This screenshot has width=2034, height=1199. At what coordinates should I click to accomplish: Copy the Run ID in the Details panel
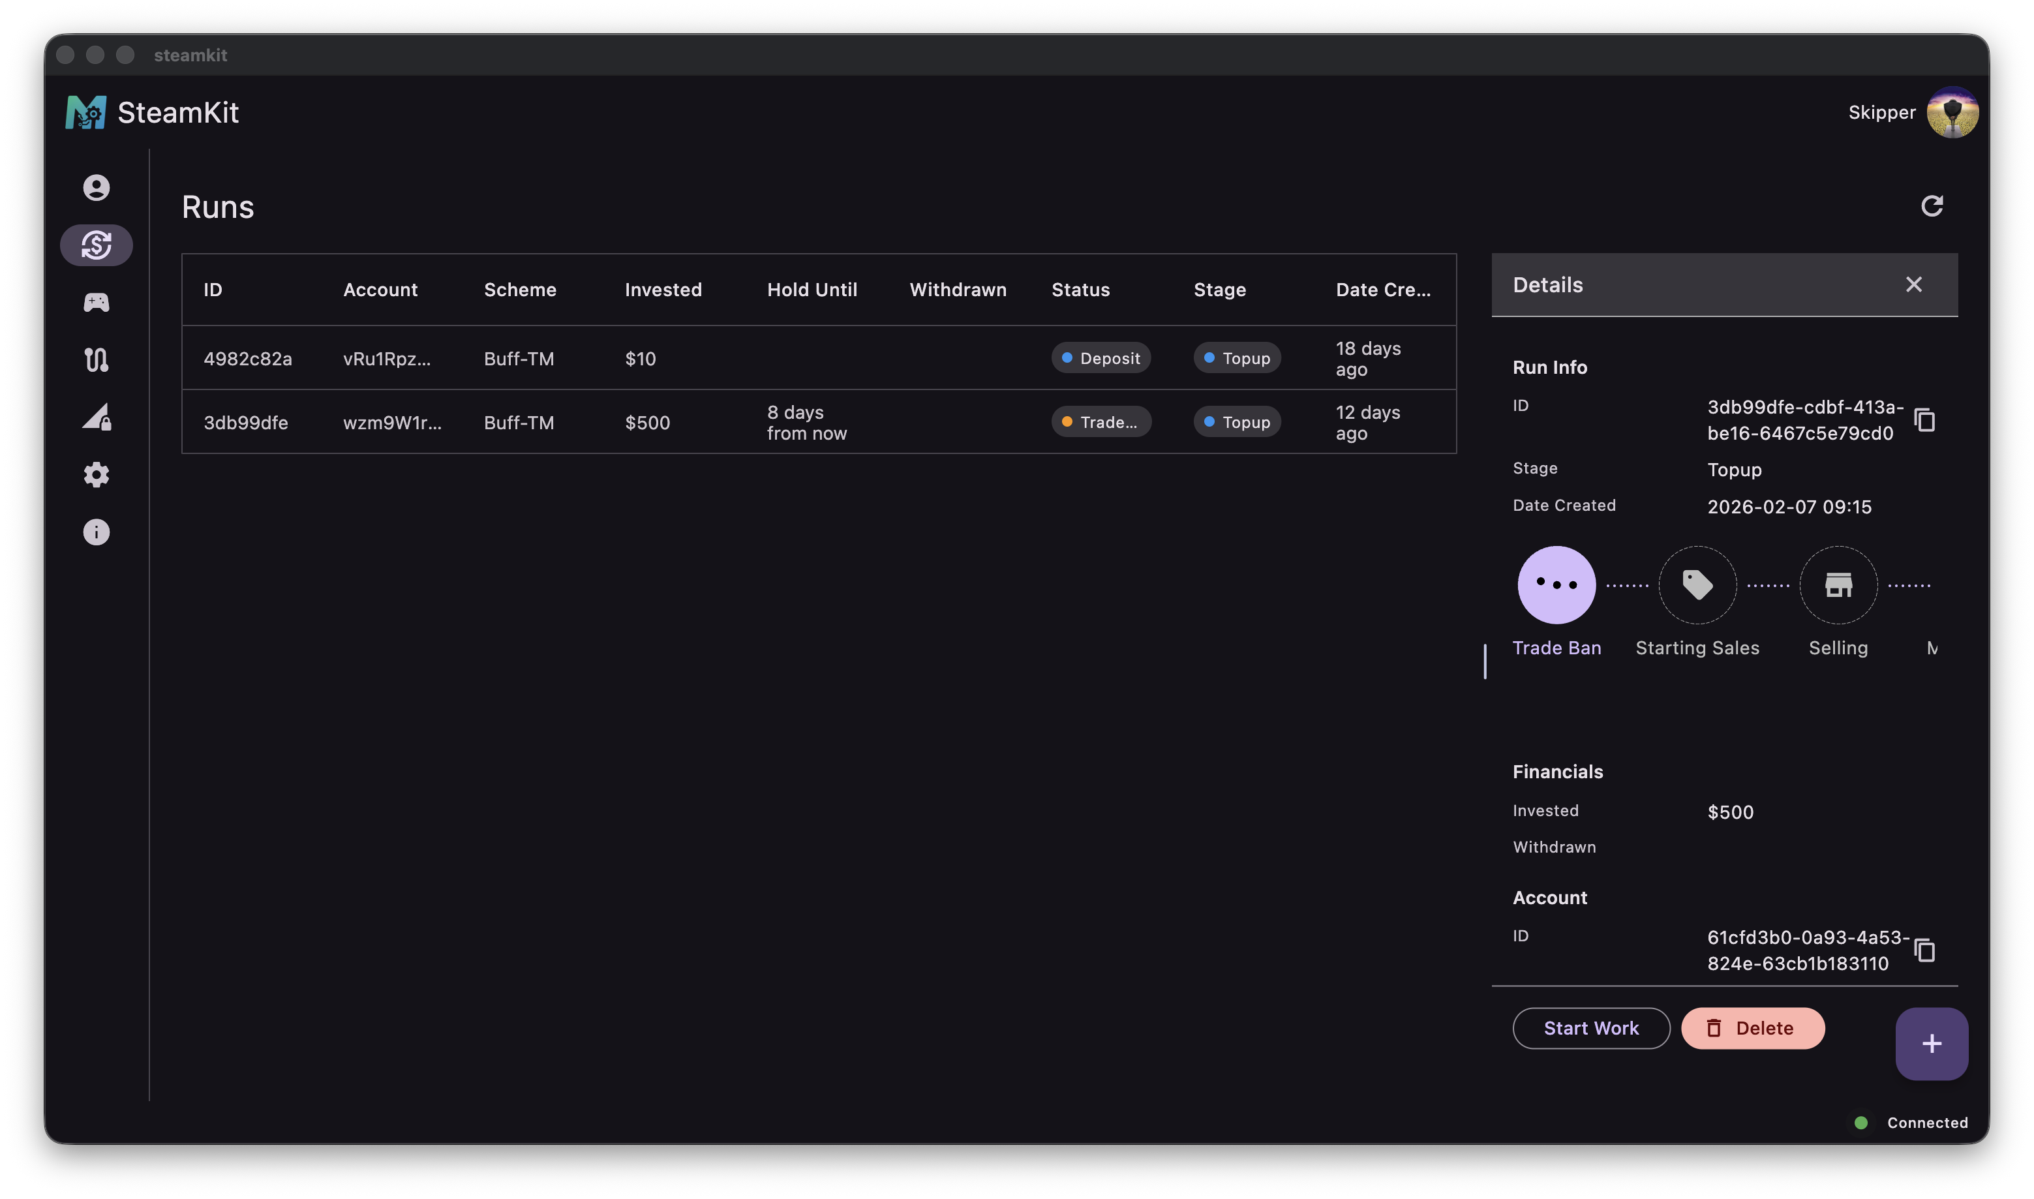pyautogui.click(x=1925, y=420)
